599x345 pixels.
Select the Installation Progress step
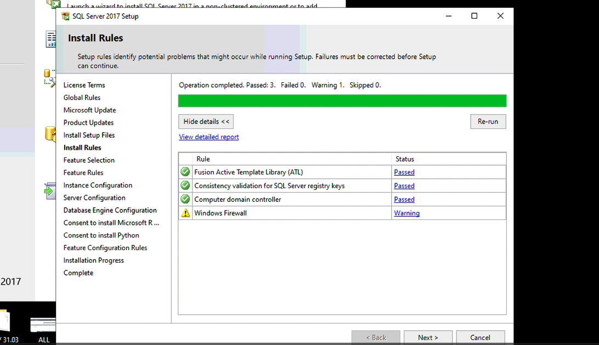tap(94, 261)
